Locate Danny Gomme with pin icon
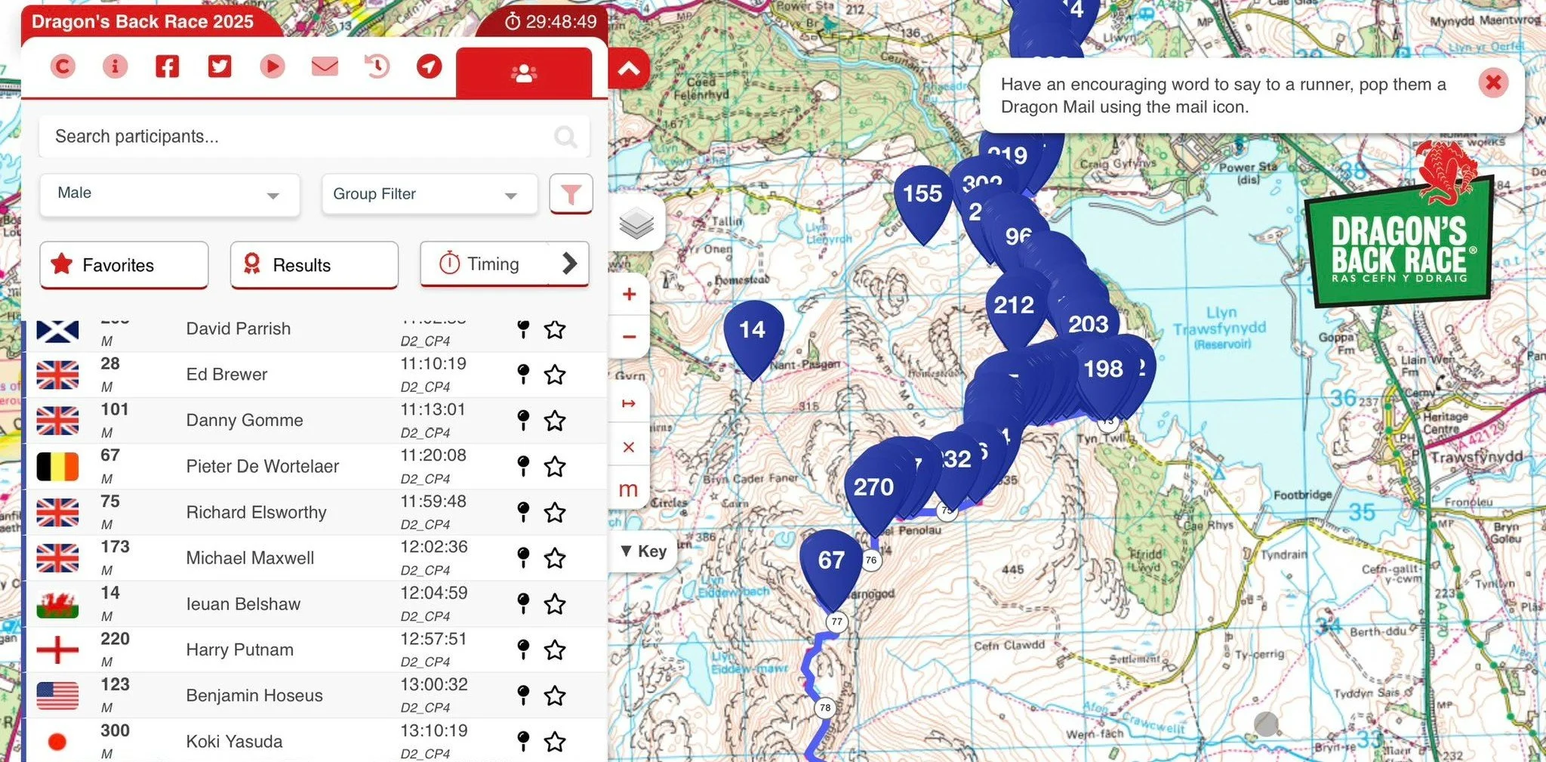 523,420
